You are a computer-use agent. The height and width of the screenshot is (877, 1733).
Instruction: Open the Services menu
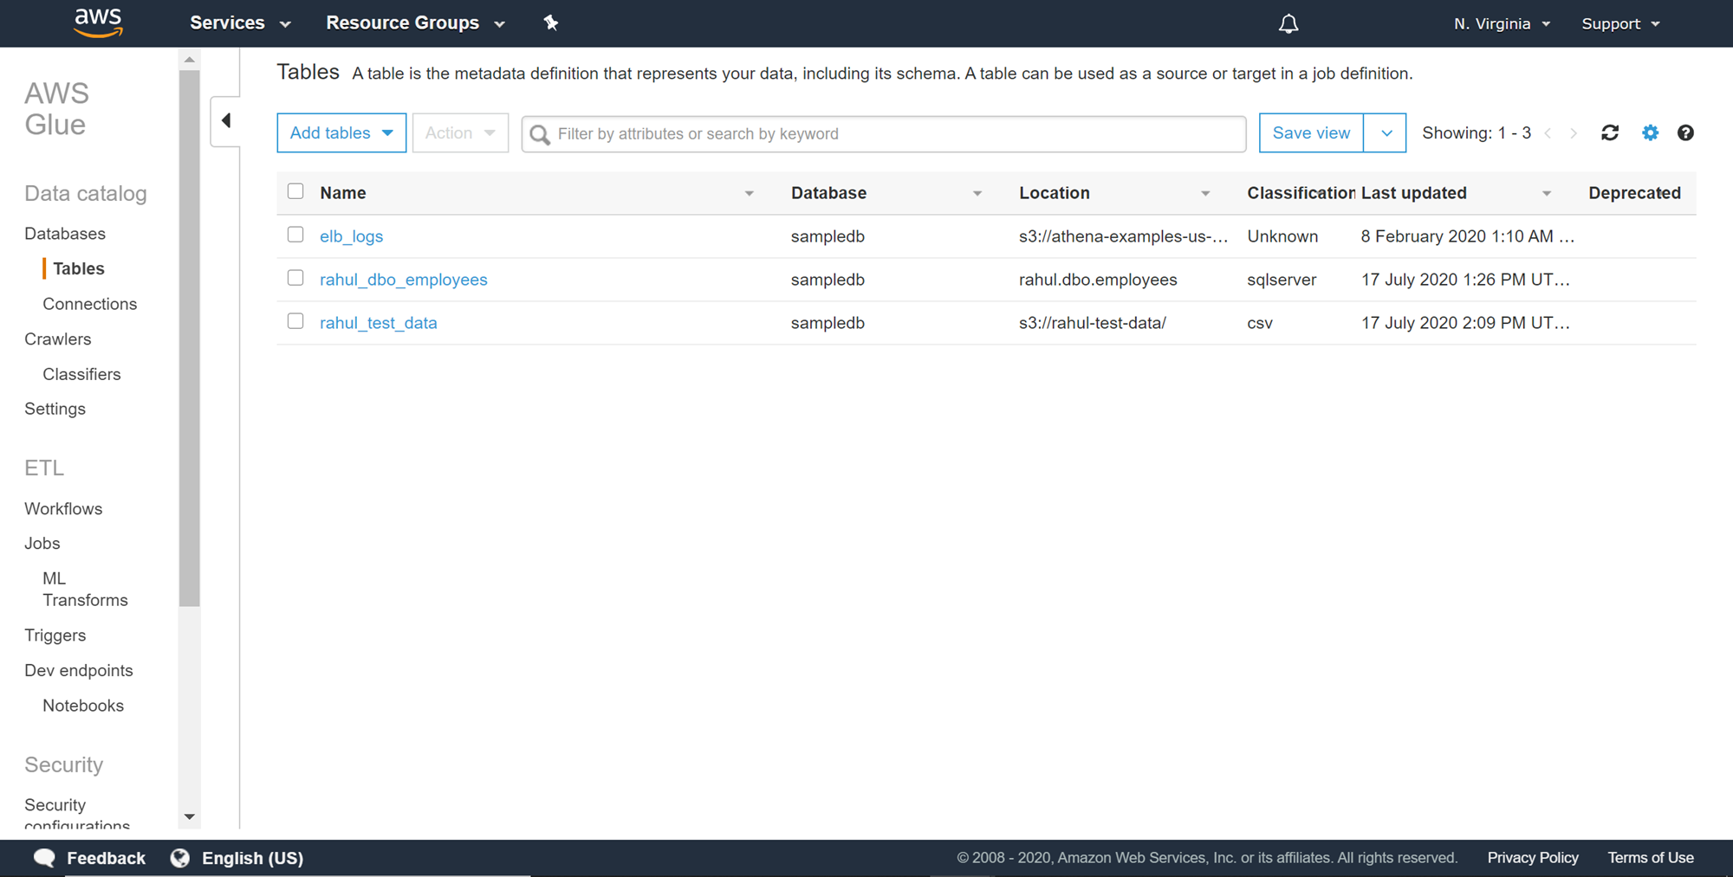click(240, 23)
